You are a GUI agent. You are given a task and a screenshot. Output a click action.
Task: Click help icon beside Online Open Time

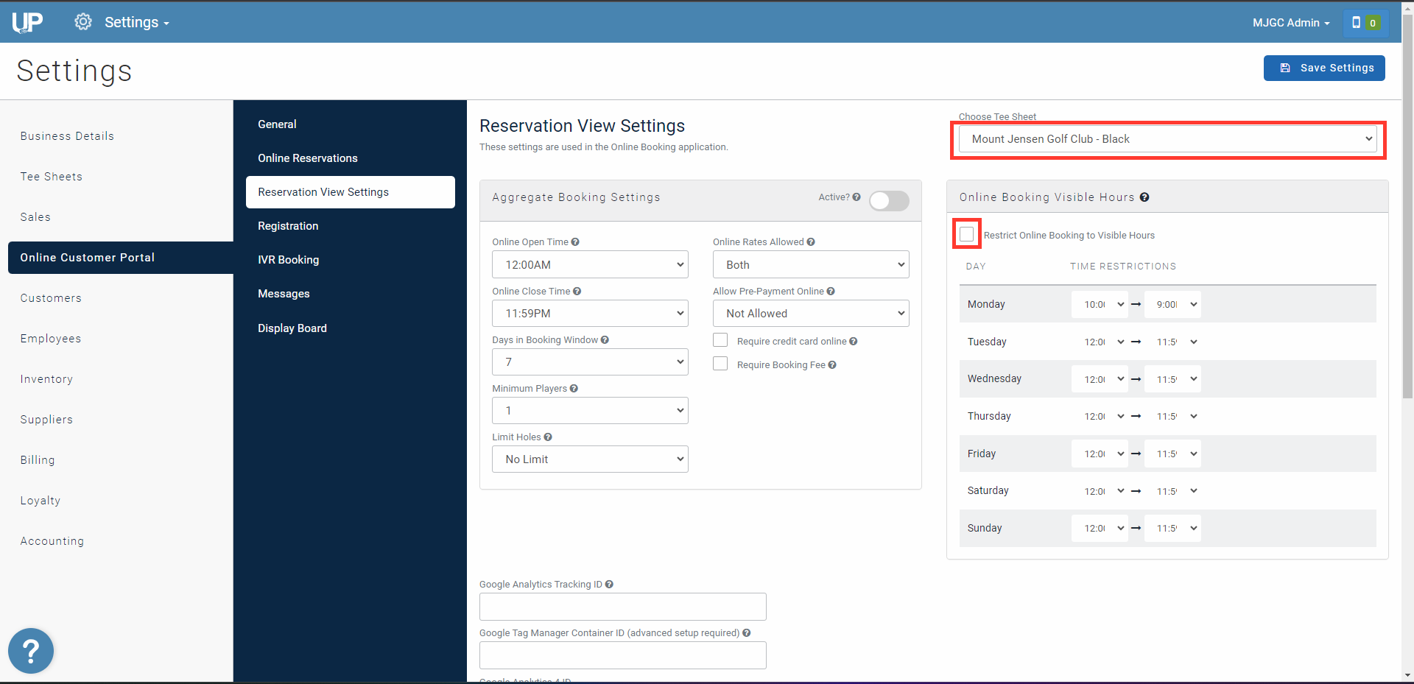click(x=575, y=242)
